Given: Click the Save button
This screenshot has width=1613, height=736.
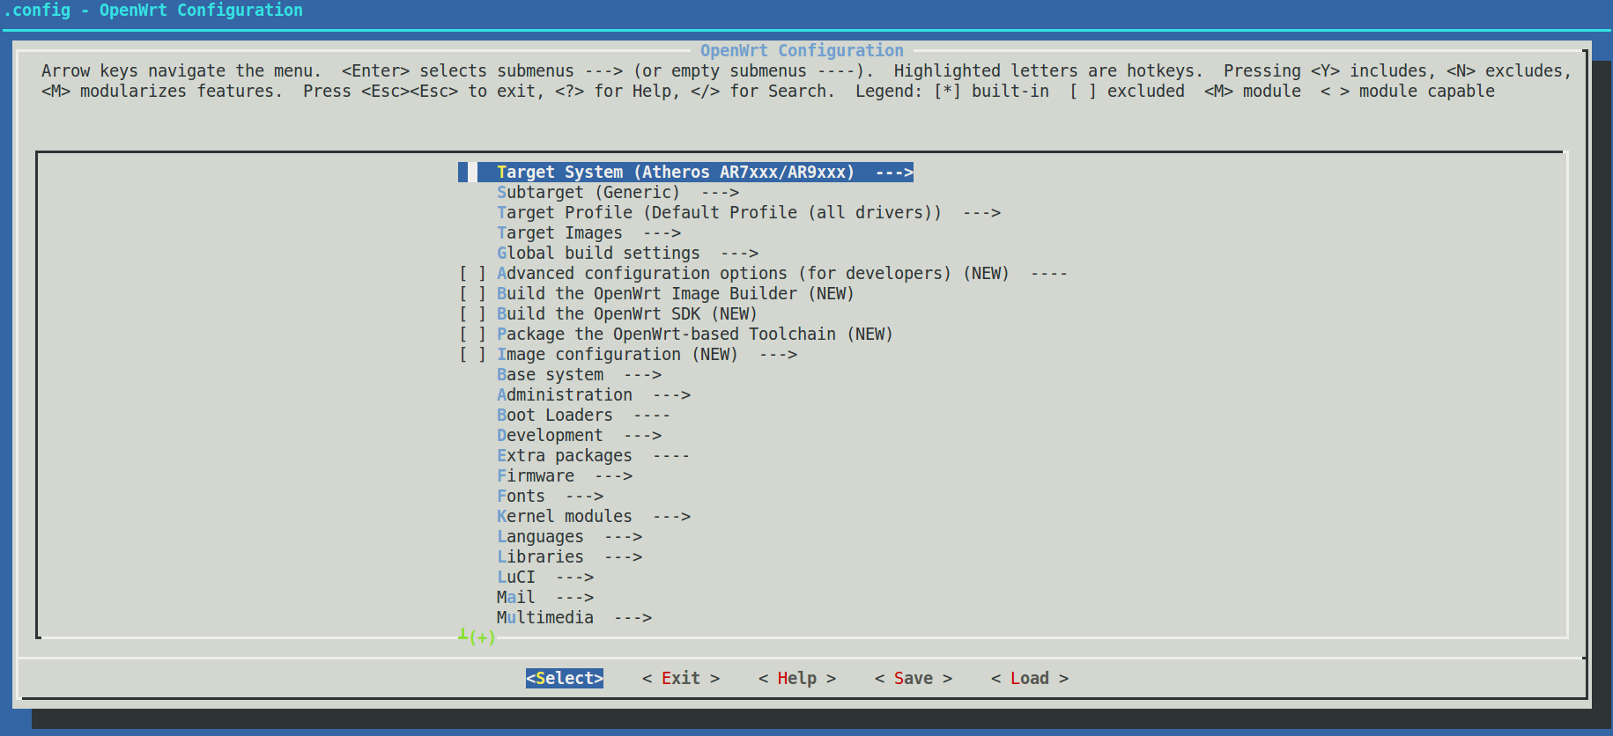Looking at the screenshot, I should click(914, 679).
